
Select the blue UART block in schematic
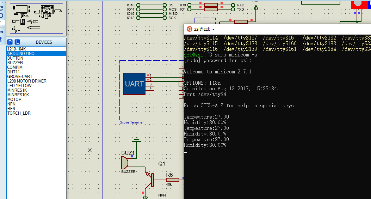134,84
